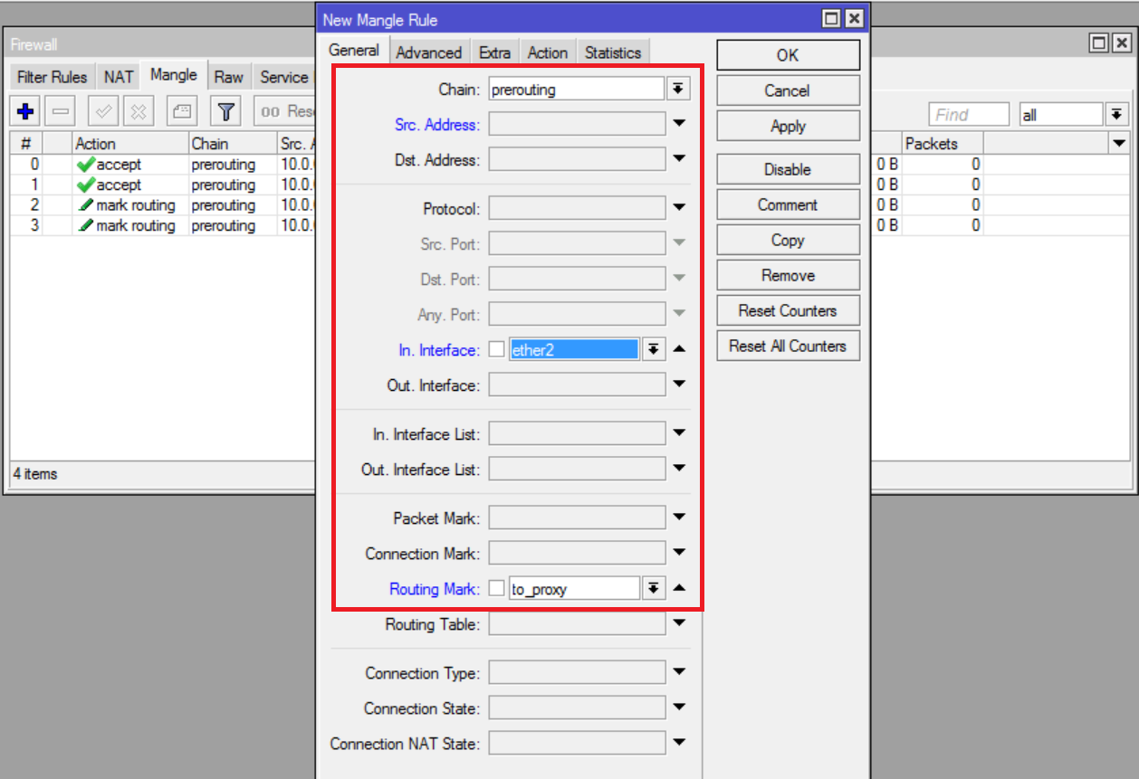Click the Copy button
The height and width of the screenshot is (779, 1139).
pos(788,240)
